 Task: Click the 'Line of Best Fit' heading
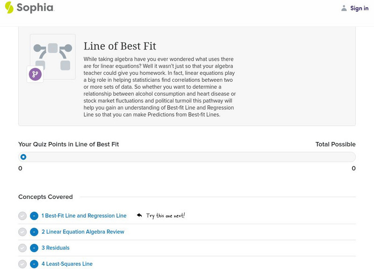120,46
